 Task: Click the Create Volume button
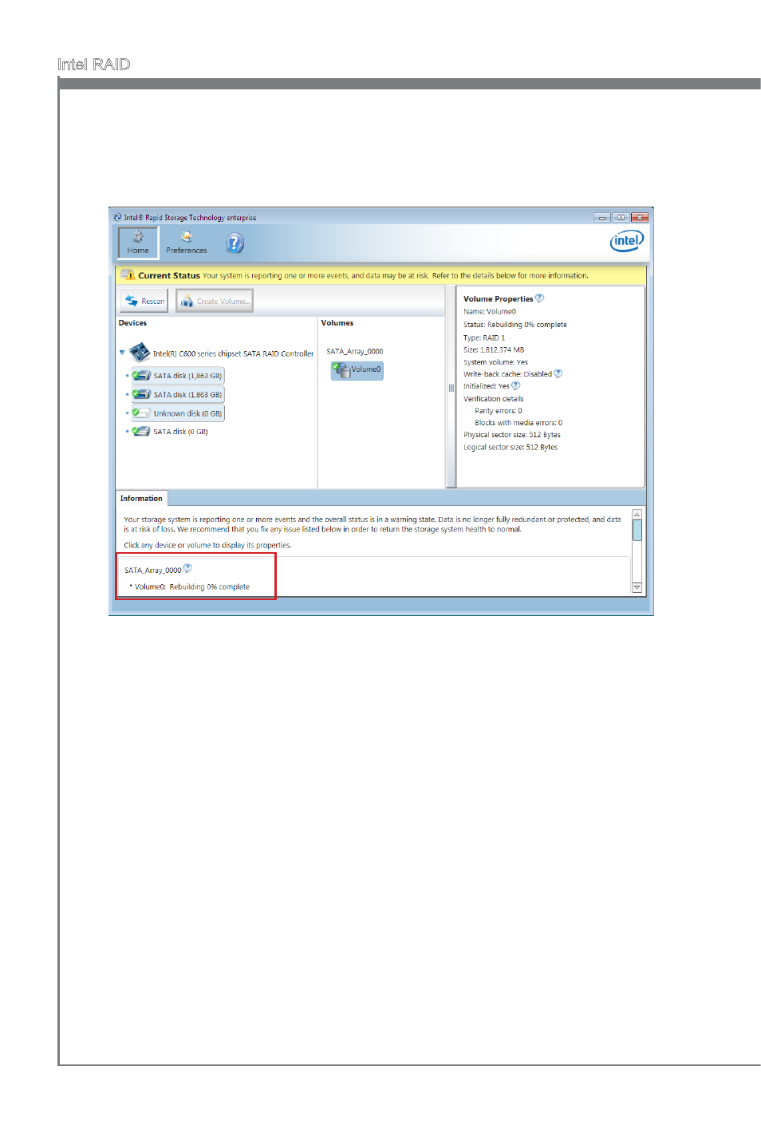click(x=215, y=301)
